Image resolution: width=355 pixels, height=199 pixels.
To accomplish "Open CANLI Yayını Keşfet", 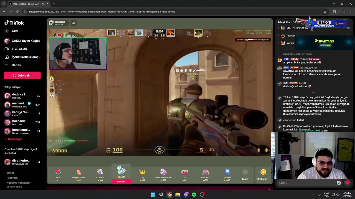I will (22, 41).
